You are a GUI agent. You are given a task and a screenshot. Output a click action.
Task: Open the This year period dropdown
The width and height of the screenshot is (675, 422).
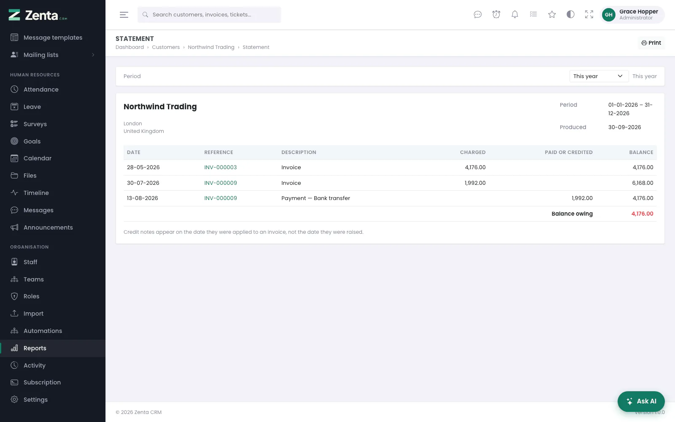tap(599, 76)
